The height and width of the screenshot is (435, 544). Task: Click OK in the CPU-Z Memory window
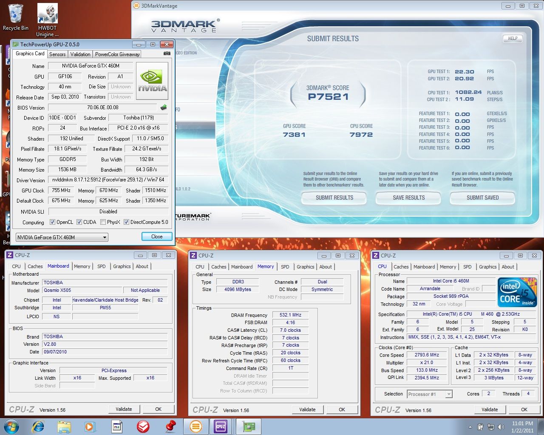[342, 410]
